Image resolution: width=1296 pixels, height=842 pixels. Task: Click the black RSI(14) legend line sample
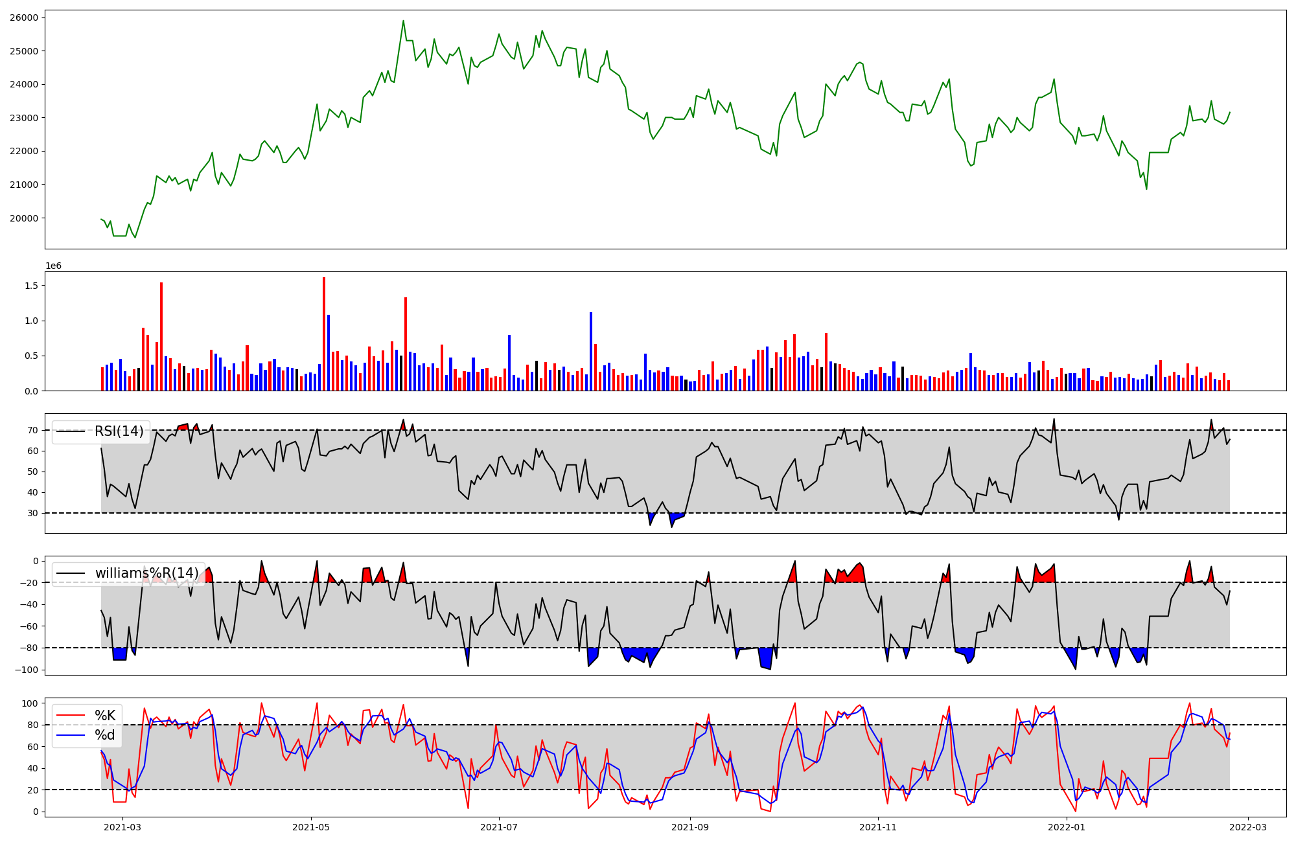point(71,431)
